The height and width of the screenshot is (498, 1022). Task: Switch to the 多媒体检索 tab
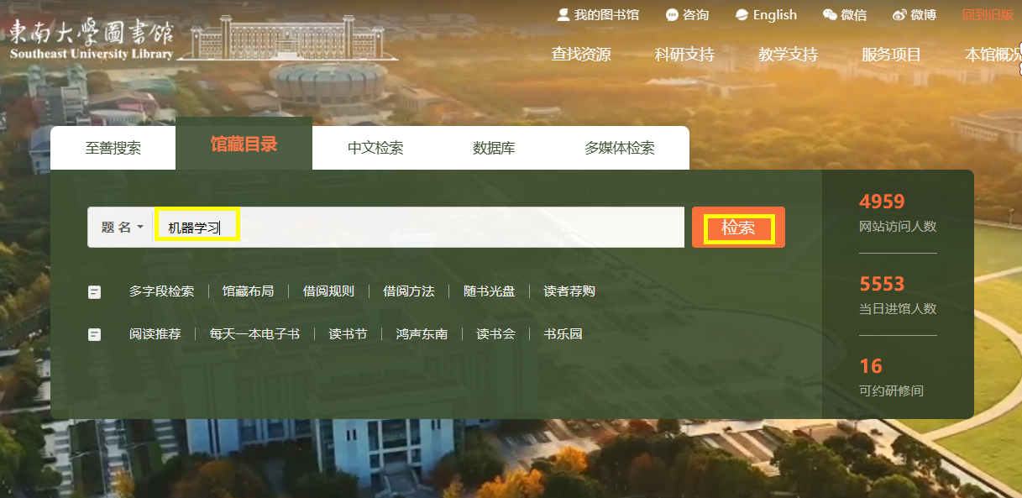click(x=620, y=148)
